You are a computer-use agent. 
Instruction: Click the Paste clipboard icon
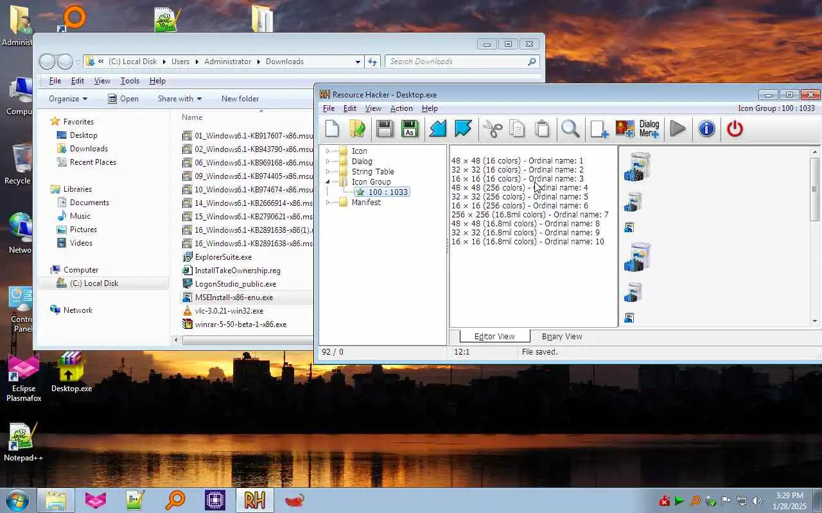tap(542, 129)
